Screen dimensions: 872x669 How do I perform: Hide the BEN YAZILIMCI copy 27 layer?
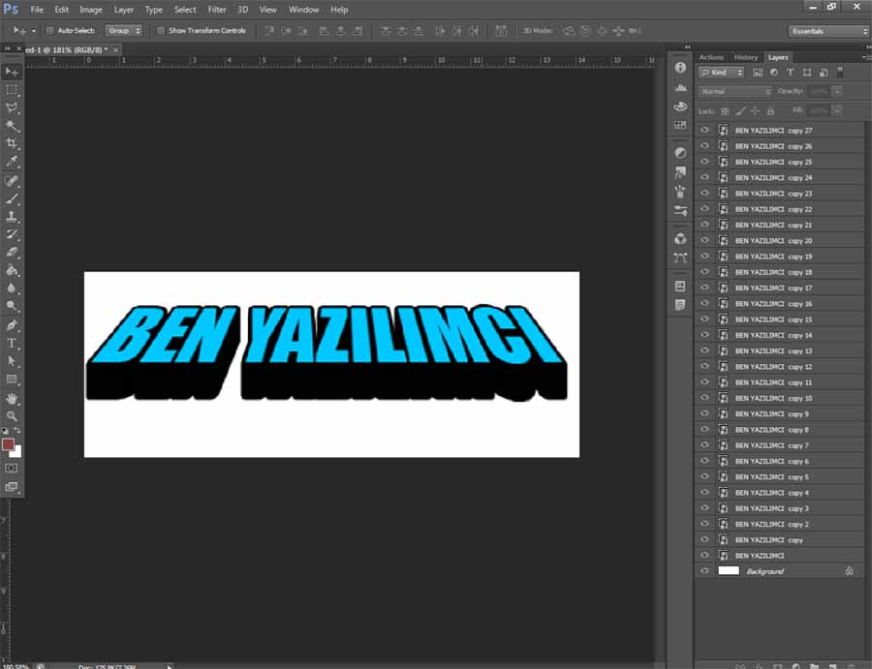[x=704, y=131]
